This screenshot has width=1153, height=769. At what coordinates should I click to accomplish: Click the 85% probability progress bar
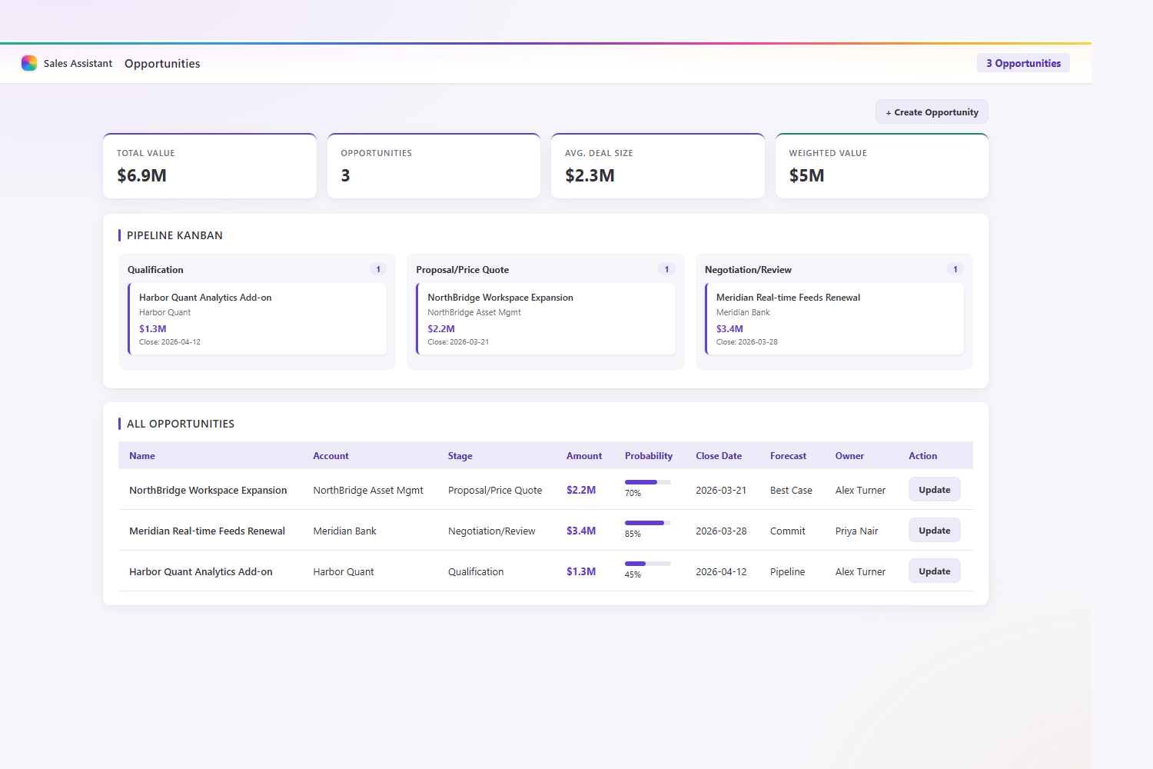pyautogui.click(x=648, y=523)
